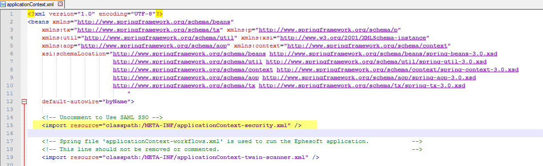The width and height of the screenshot is (543, 166).
Task: Click the lone closing quote on line 11
Action: pyautogui.click(x=129, y=93)
